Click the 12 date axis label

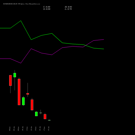click(x=31, y=129)
